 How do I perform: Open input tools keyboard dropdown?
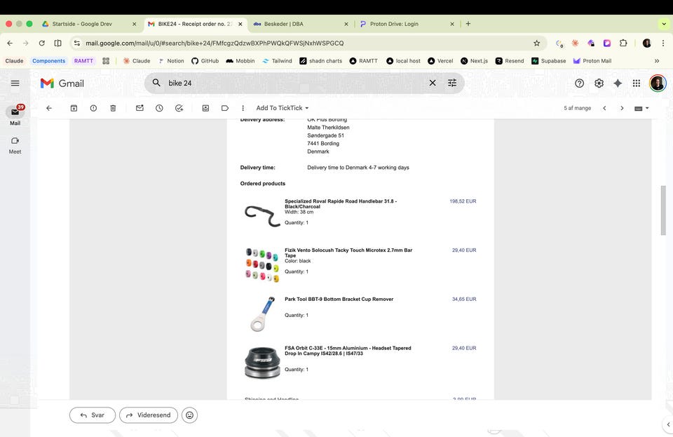point(641,108)
